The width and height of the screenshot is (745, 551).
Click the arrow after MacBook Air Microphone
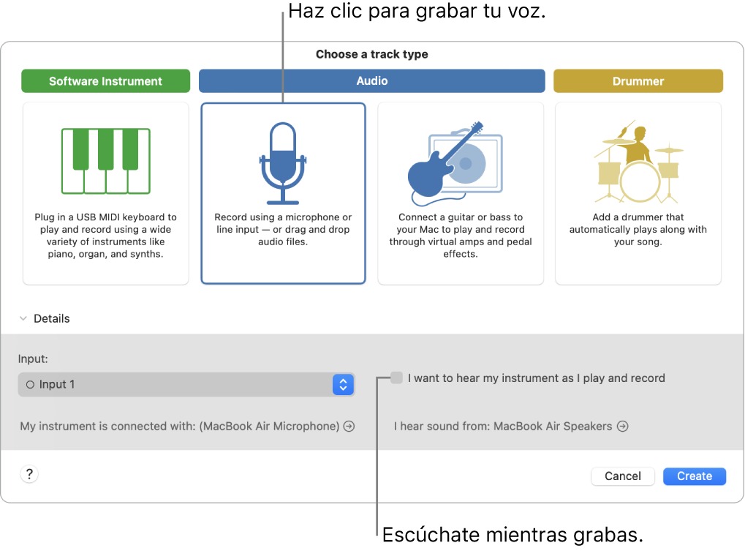point(350,426)
